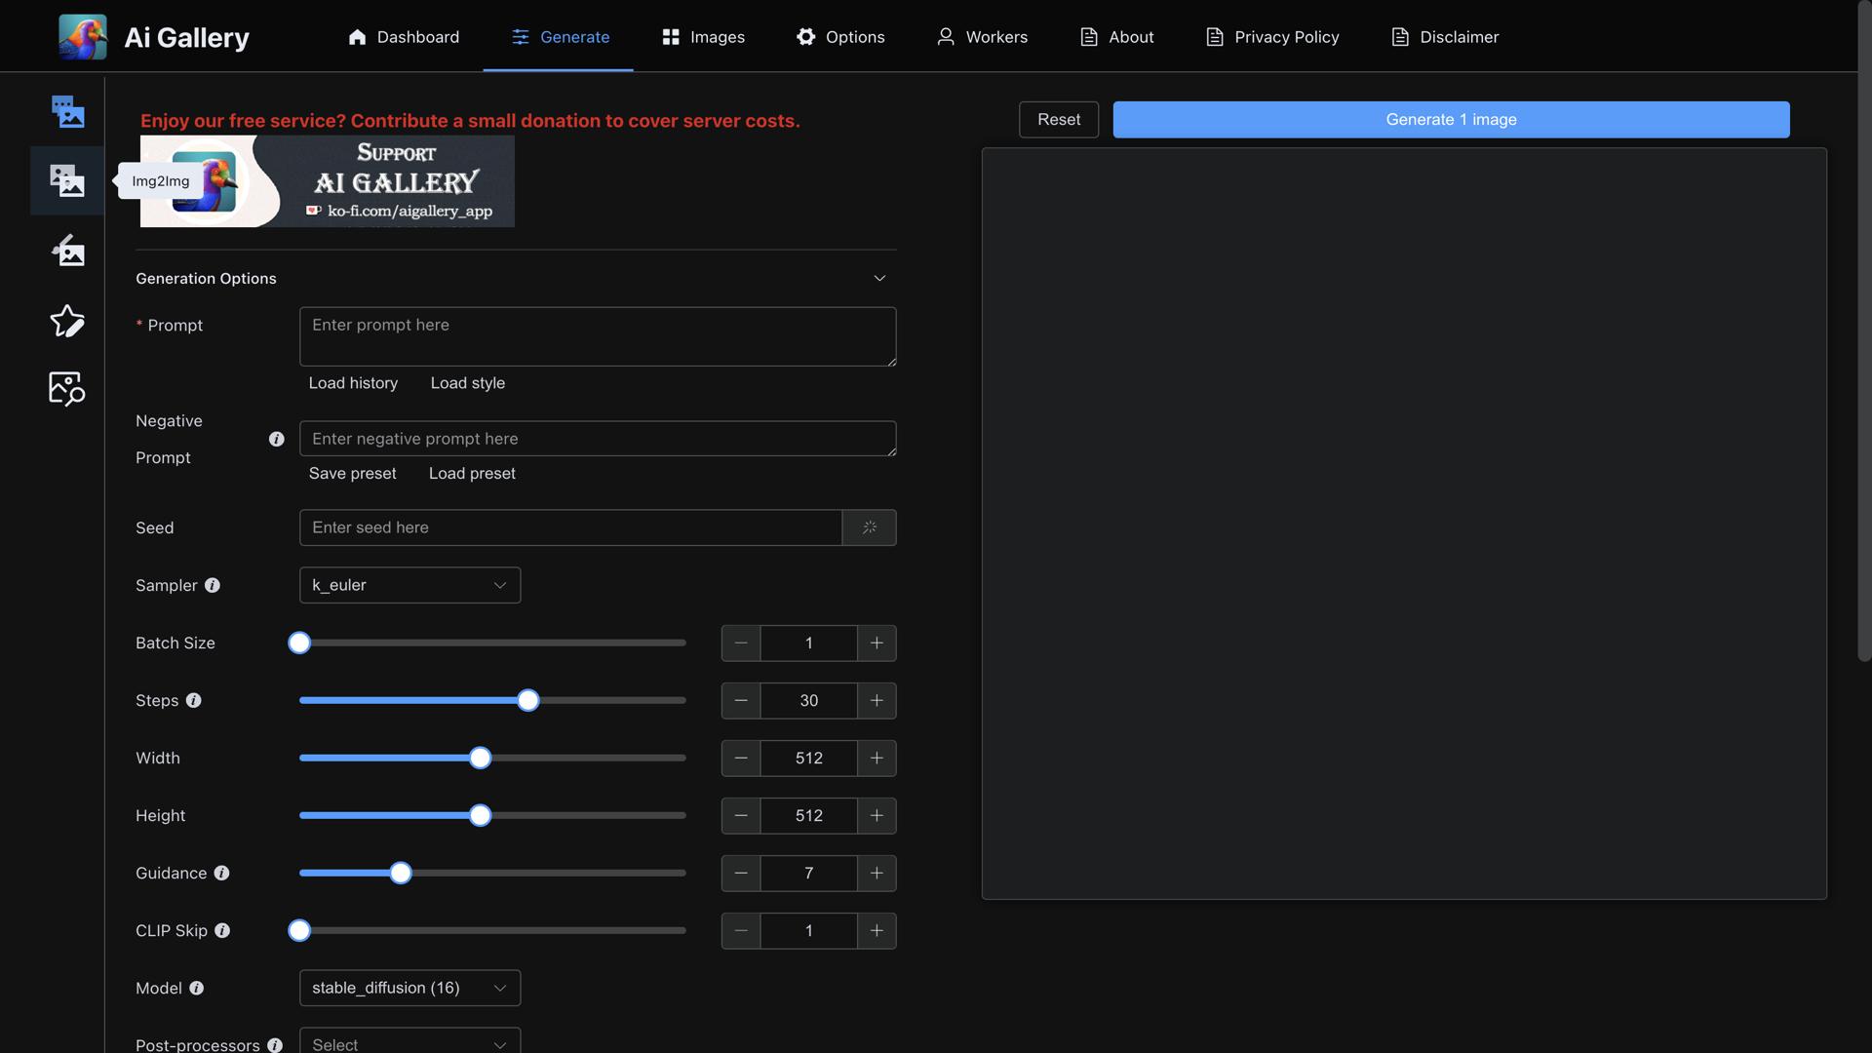Click the Height slider handle

pos(480,815)
